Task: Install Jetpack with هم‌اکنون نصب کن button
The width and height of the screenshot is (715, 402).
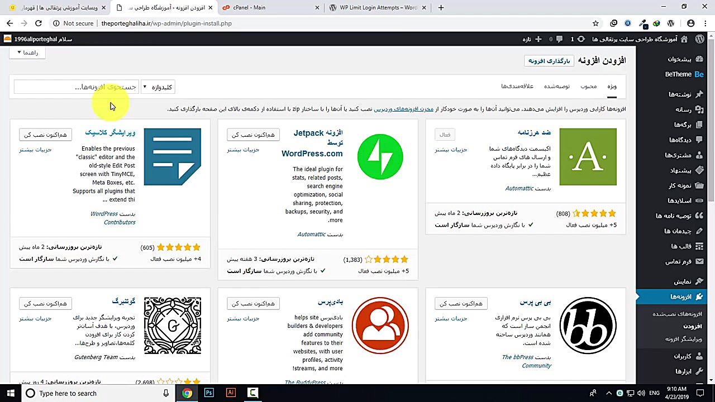Action: coord(252,134)
